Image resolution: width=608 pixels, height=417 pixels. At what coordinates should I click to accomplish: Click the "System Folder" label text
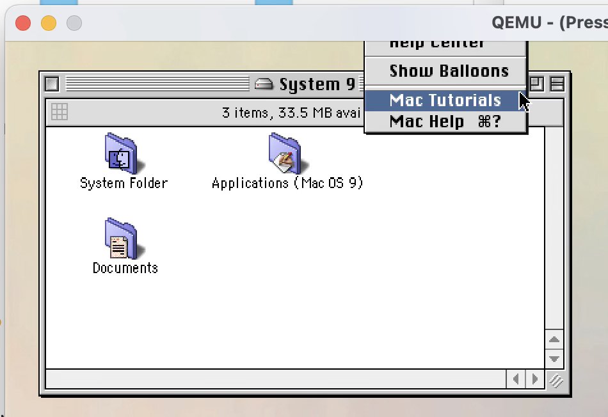[124, 183]
